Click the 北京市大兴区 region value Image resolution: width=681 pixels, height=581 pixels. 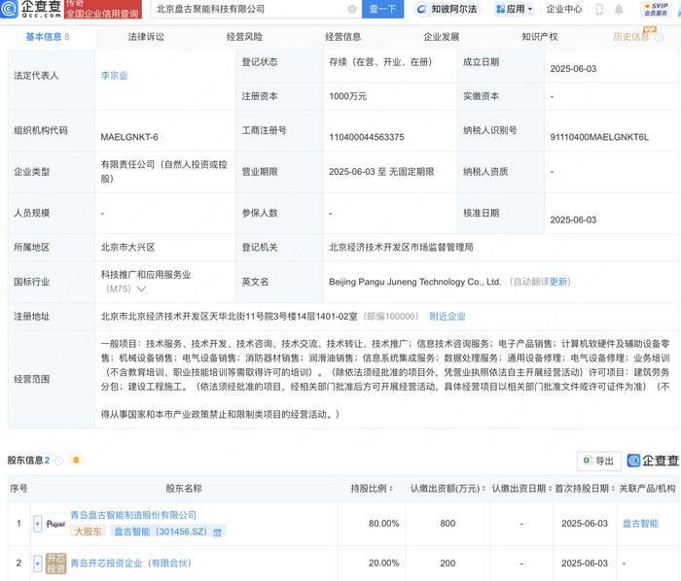tap(127, 247)
